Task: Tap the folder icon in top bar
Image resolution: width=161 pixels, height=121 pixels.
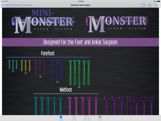Action: 143,5
